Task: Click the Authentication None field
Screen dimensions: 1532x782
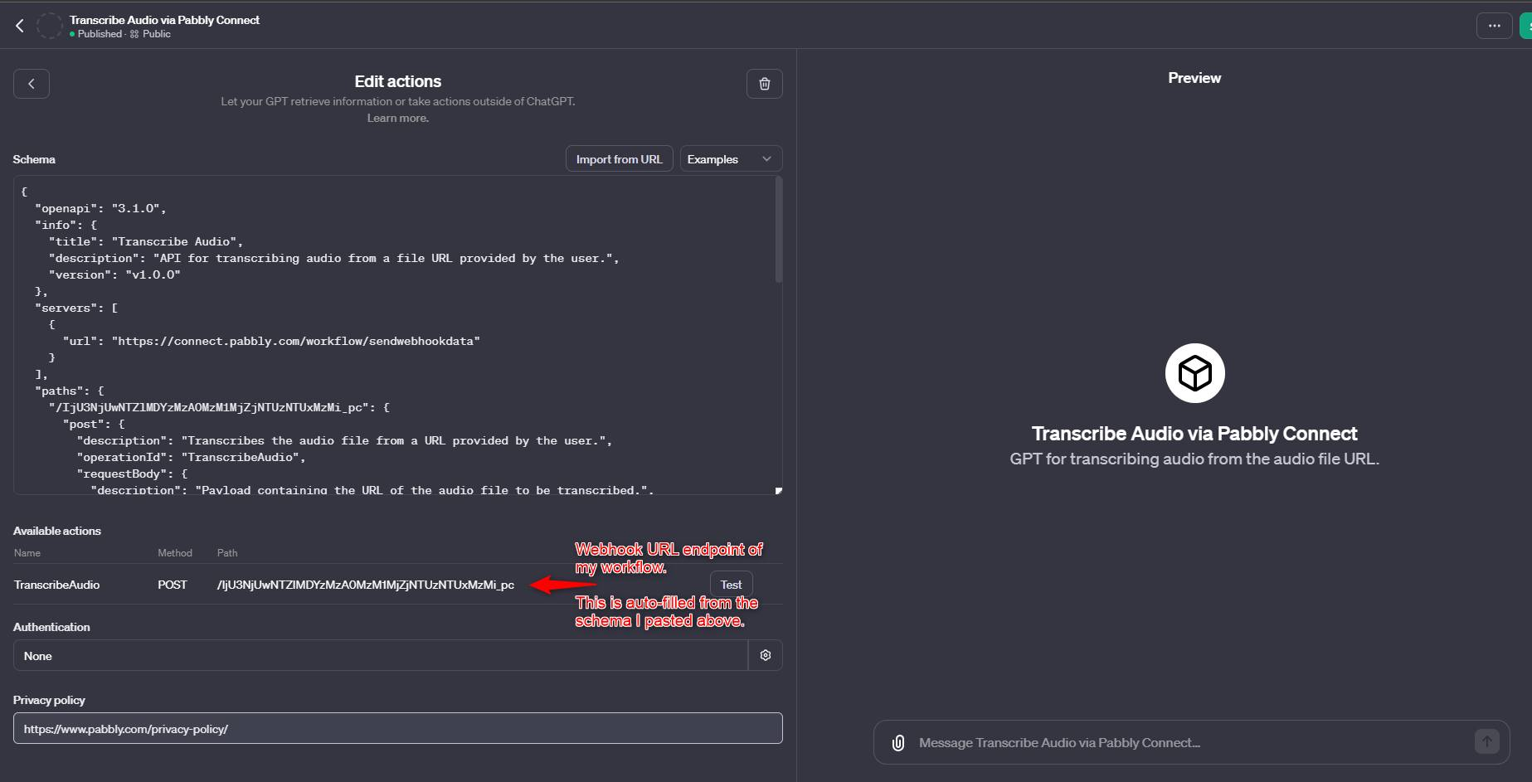Action: 381,655
